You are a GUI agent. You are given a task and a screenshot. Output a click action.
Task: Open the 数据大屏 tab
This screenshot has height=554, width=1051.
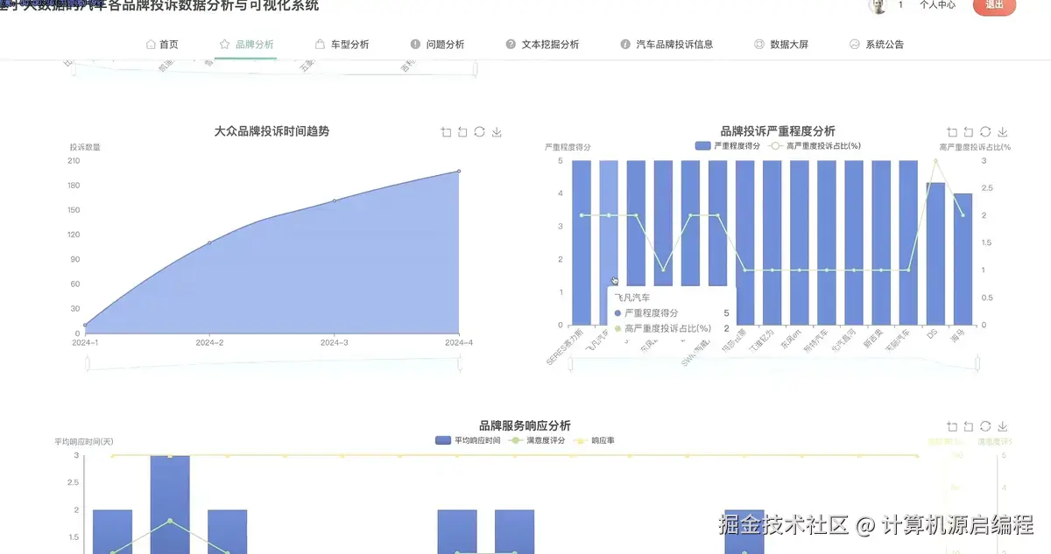pyautogui.click(x=781, y=44)
